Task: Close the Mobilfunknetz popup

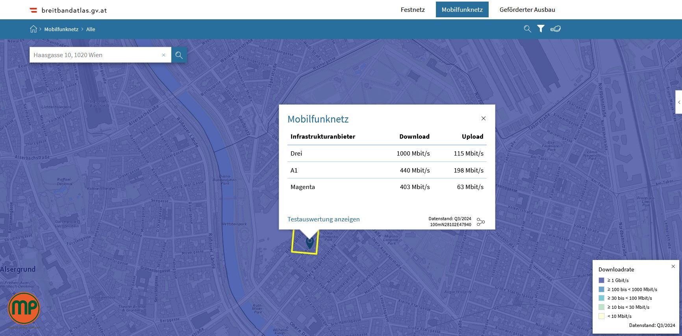Action: [x=484, y=119]
